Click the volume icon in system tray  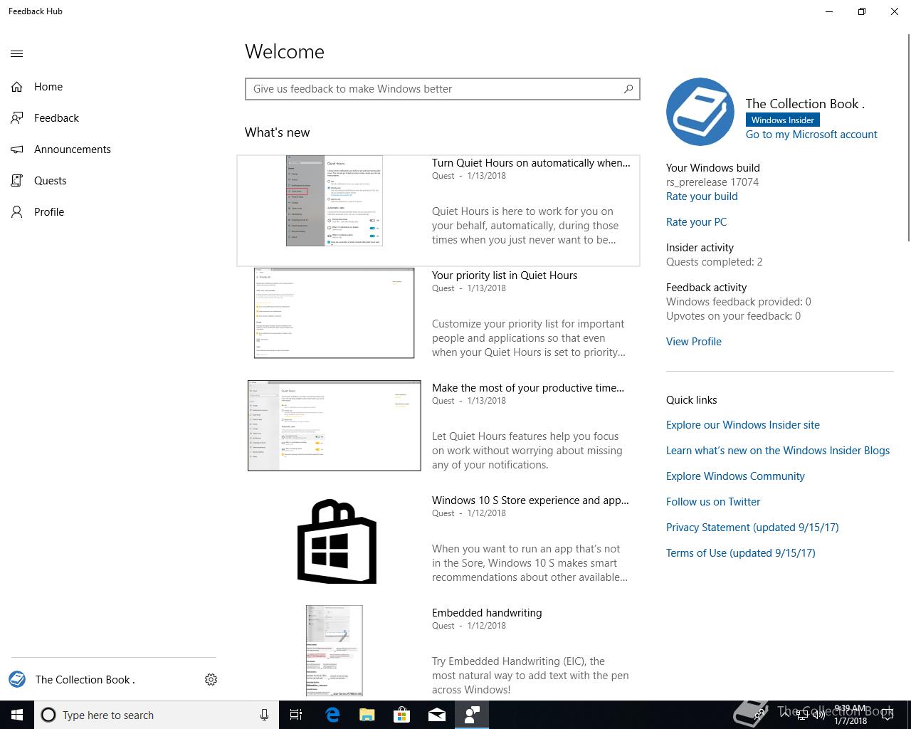818,715
